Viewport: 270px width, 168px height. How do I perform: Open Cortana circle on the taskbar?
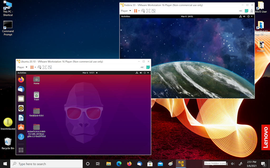pyautogui.click(x=88, y=164)
